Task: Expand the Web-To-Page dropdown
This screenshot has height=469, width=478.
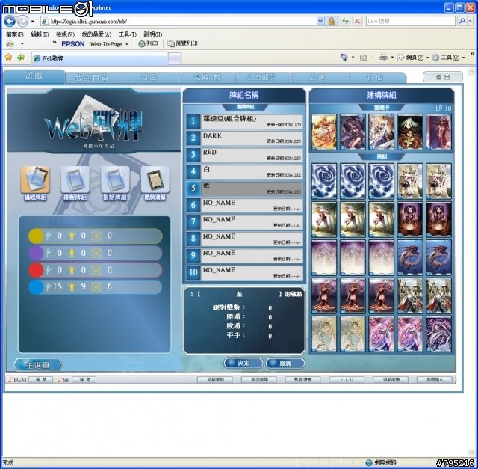Action: pos(127,44)
